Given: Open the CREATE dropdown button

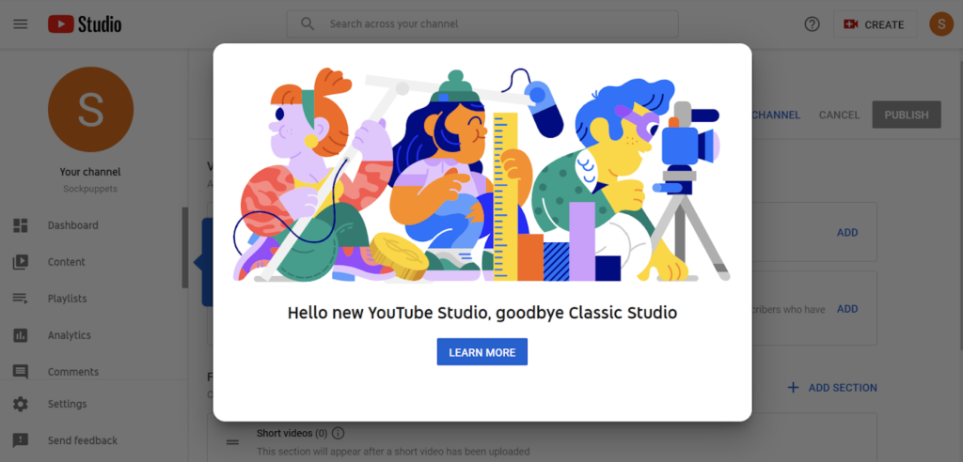Looking at the screenshot, I should [875, 24].
